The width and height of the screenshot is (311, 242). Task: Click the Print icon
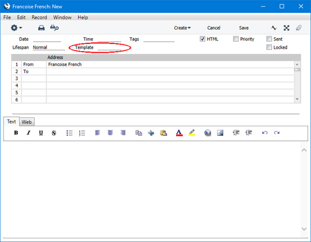click(x=41, y=28)
